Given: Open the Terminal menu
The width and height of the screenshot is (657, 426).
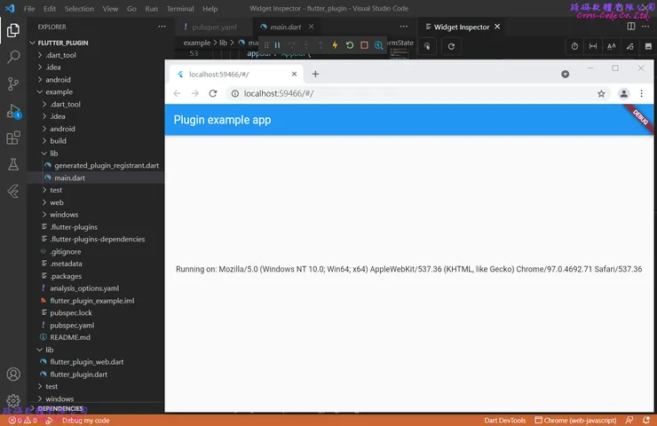Looking at the screenshot, I should [x=180, y=9].
